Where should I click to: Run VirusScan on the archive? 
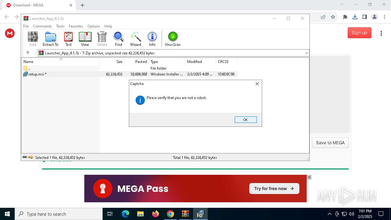pyautogui.click(x=173, y=39)
